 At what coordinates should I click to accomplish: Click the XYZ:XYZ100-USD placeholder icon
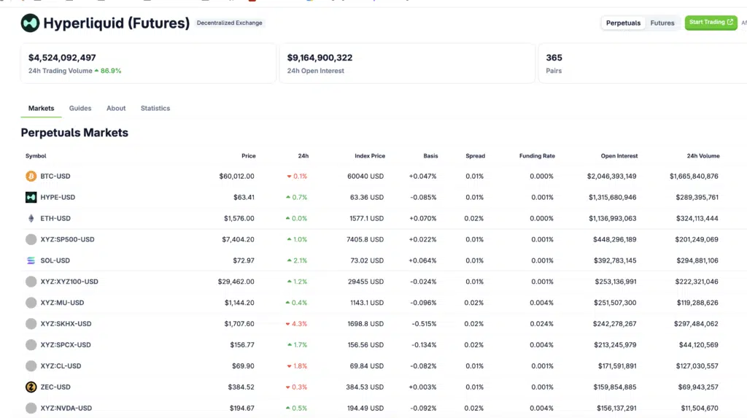point(31,282)
